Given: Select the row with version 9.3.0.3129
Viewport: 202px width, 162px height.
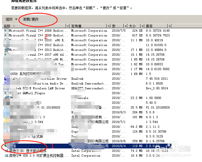Looking at the screenshot, I should pyautogui.click(x=87, y=136).
